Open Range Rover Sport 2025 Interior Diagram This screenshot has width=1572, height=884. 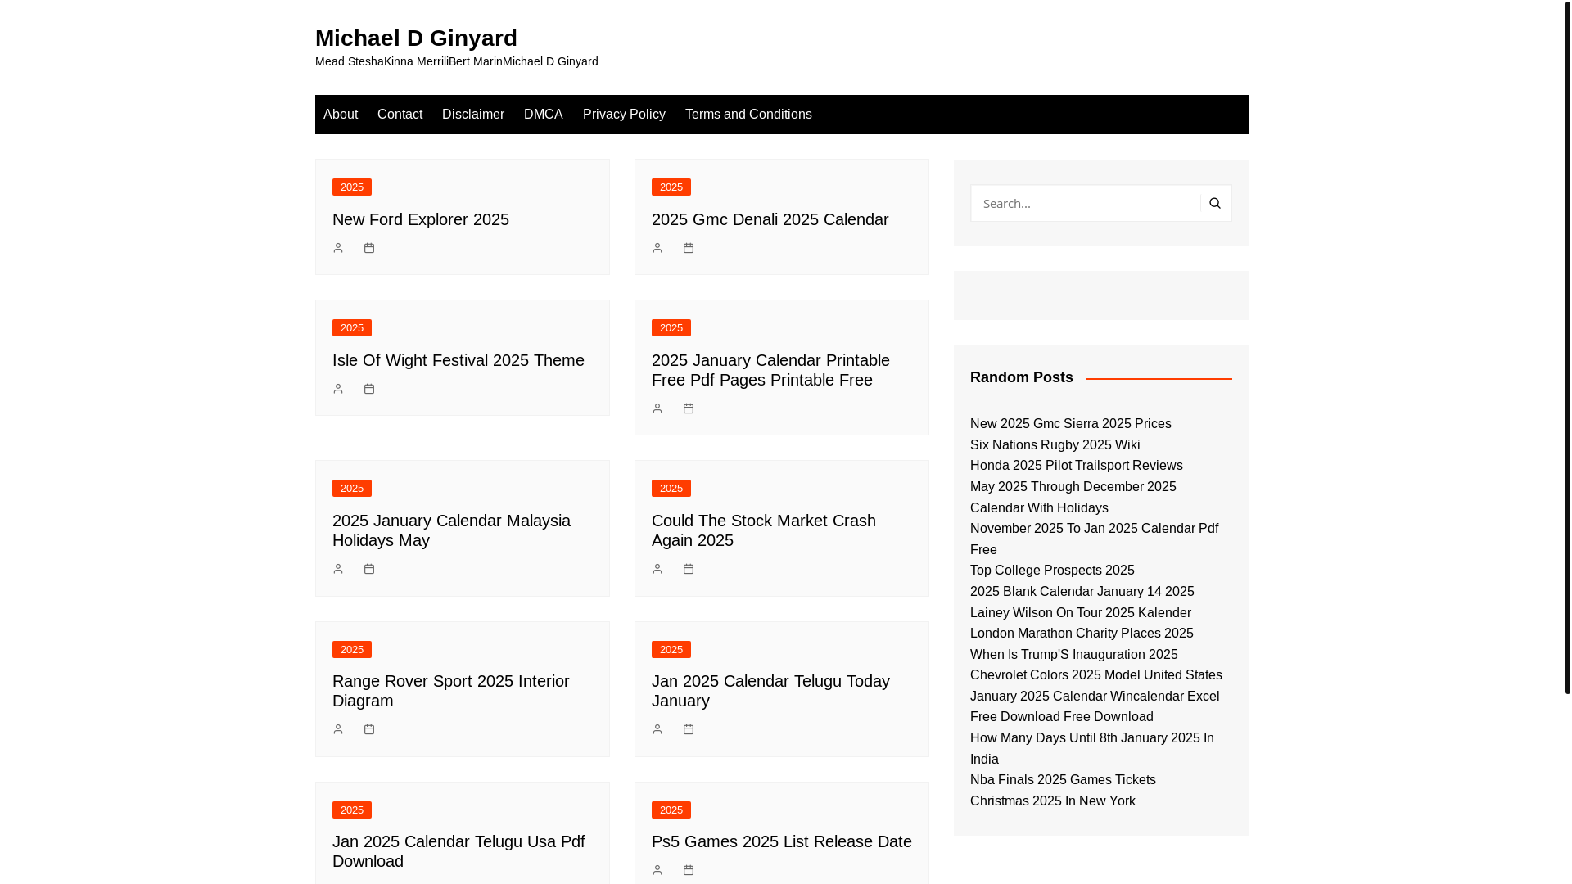click(451, 691)
